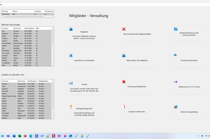Click the Nächste Geburtstage vertical scrollbar
Screen dimensions: 210x139
click(53, 46)
